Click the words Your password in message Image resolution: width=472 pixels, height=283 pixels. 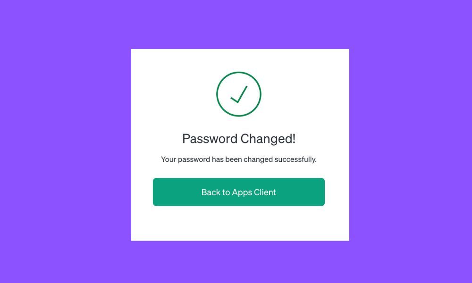[185, 159]
